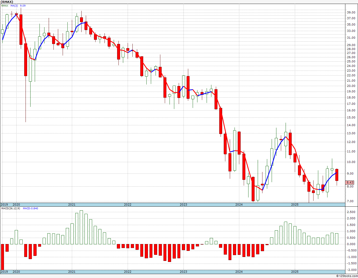
Task: Click 2025 on the price chart time axis
Action: click(x=295, y=205)
